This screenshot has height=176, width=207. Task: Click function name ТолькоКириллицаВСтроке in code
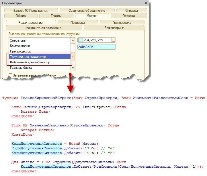[x=46, y=98]
